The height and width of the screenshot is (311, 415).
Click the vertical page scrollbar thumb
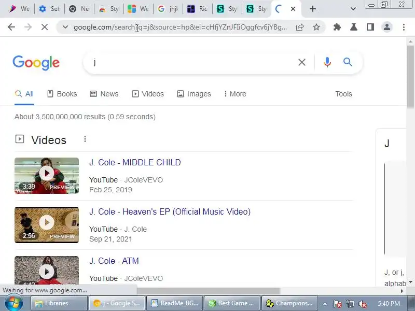410,77
